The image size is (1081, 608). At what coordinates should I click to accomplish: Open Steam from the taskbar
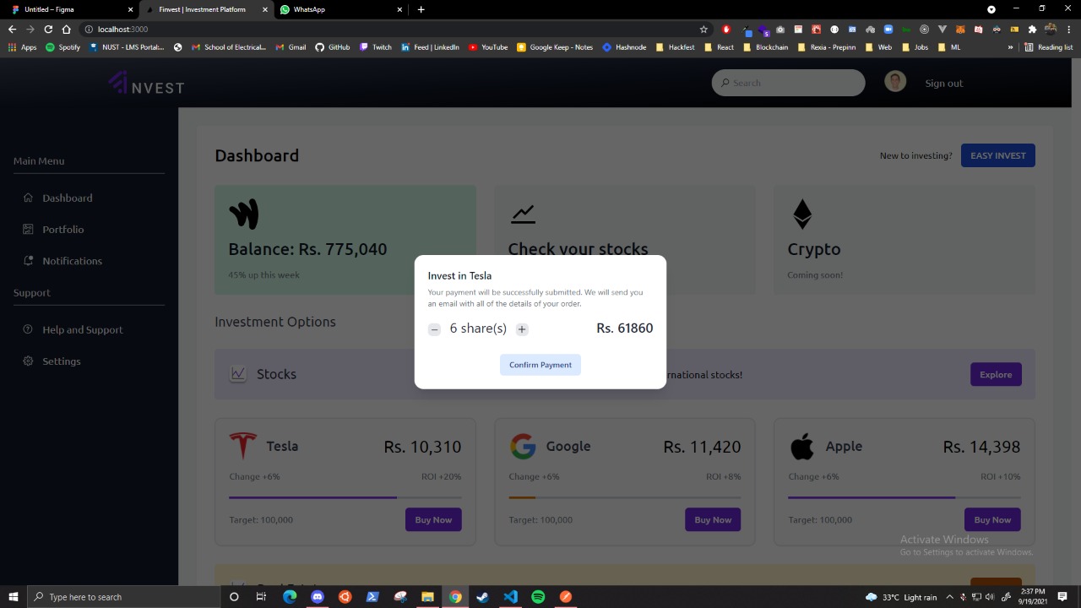pos(482,597)
